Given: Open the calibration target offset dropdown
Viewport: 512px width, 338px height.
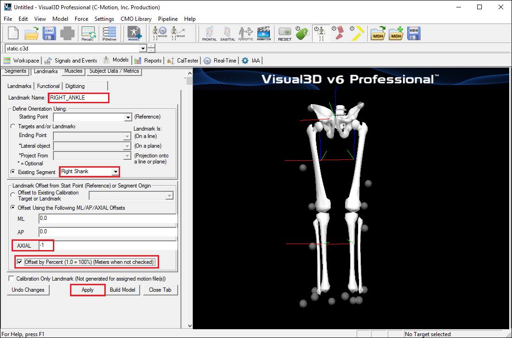Looking at the screenshot, I should [169, 195].
